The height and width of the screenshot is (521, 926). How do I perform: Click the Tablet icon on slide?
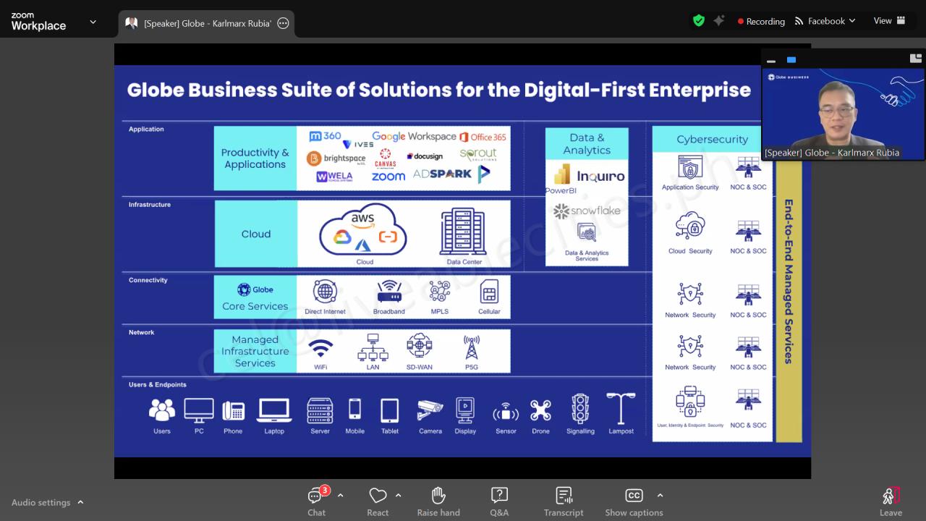[x=390, y=410]
